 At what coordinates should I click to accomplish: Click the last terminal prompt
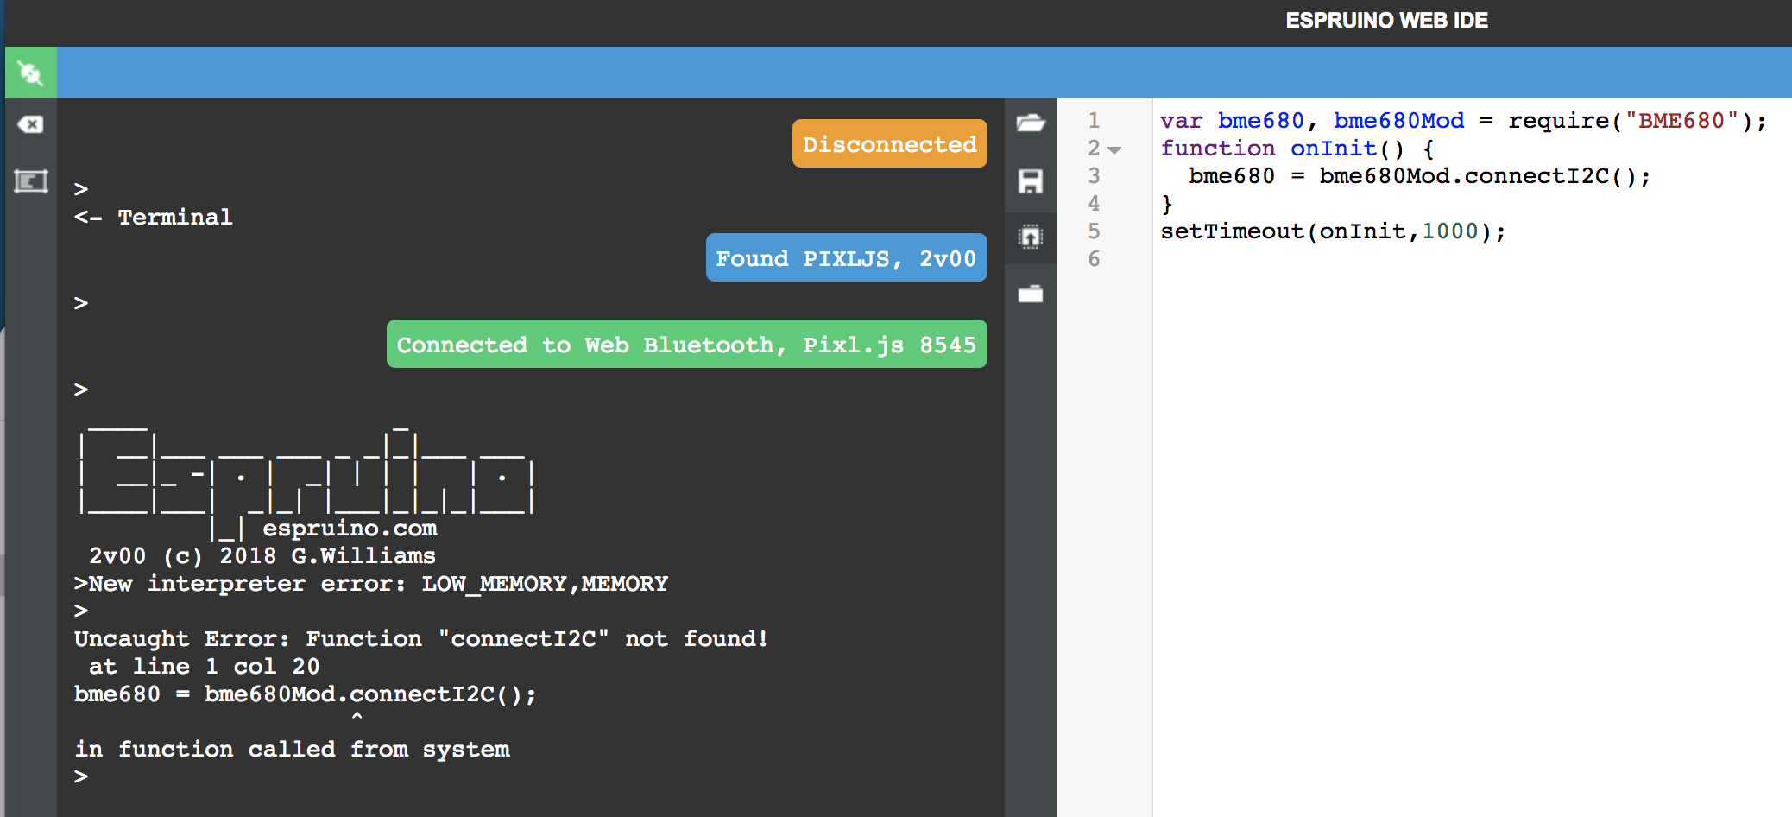pos(81,776)
